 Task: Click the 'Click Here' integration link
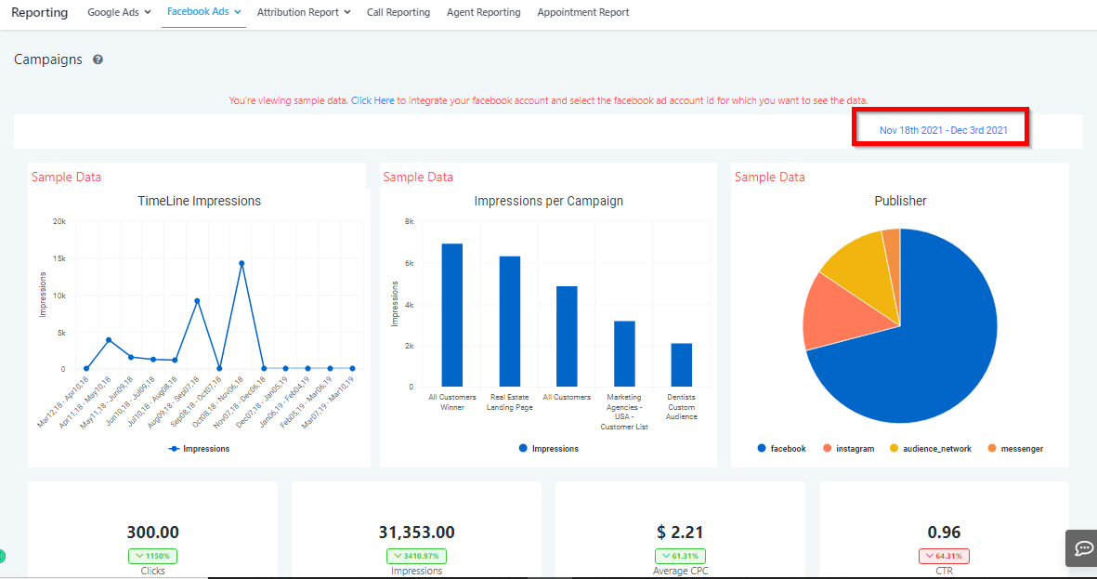point(372,100)
